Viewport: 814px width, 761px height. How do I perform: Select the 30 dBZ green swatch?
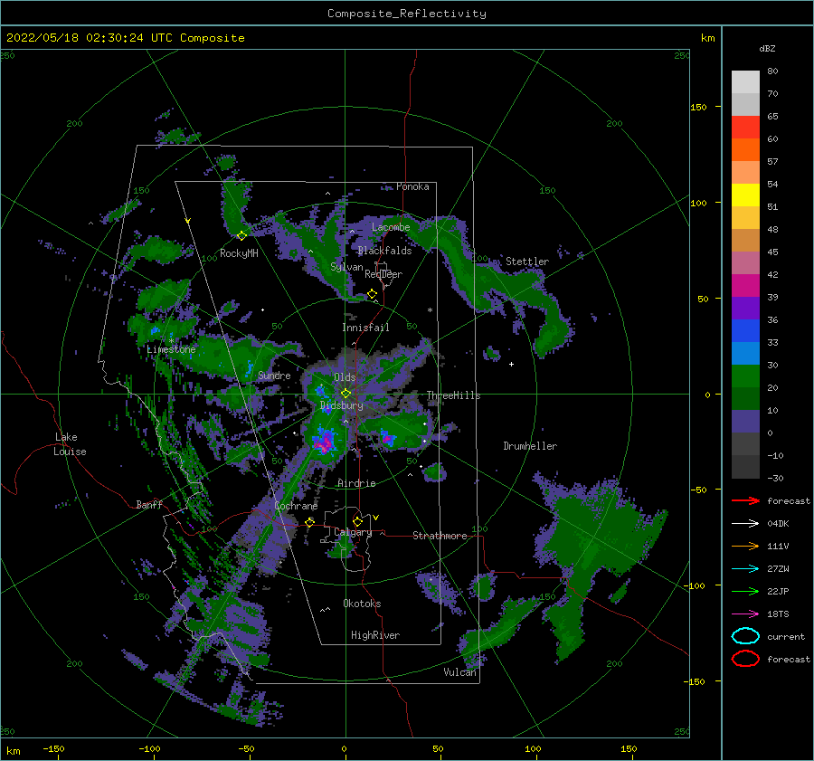coord(745,376)
